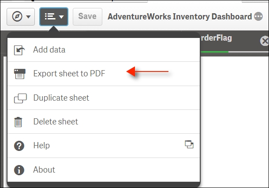
Task: Click the AdventureWorks Inventory Dashboard title
Action: pyautogui.click(x=179, y=17)
